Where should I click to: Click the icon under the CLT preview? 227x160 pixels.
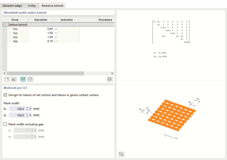tap(121, 154)
